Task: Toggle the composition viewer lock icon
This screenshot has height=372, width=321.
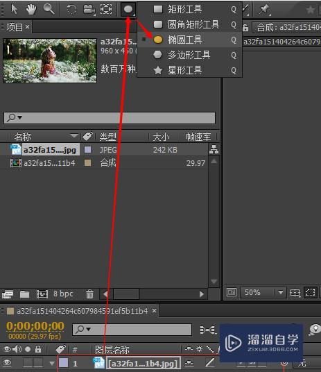Action: pyautogui.click(x=245, y=28)
